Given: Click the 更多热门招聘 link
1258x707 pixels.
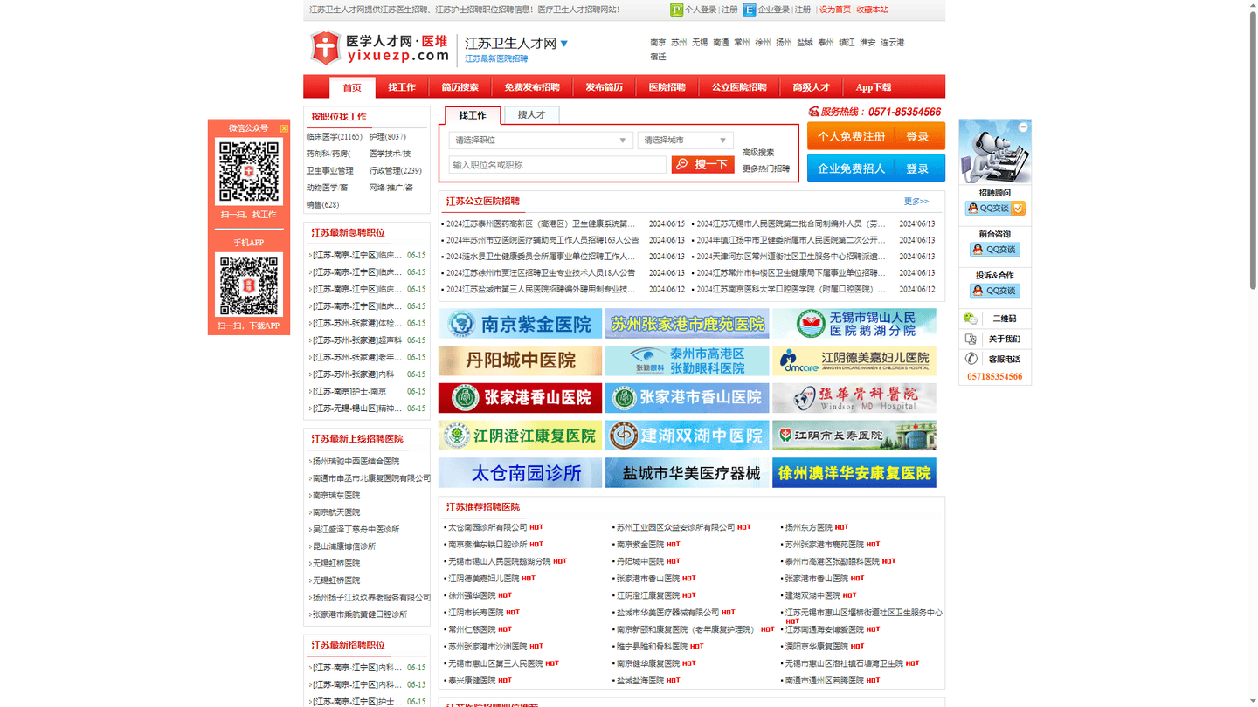Looking at the screenshot, I should point(766,169).
